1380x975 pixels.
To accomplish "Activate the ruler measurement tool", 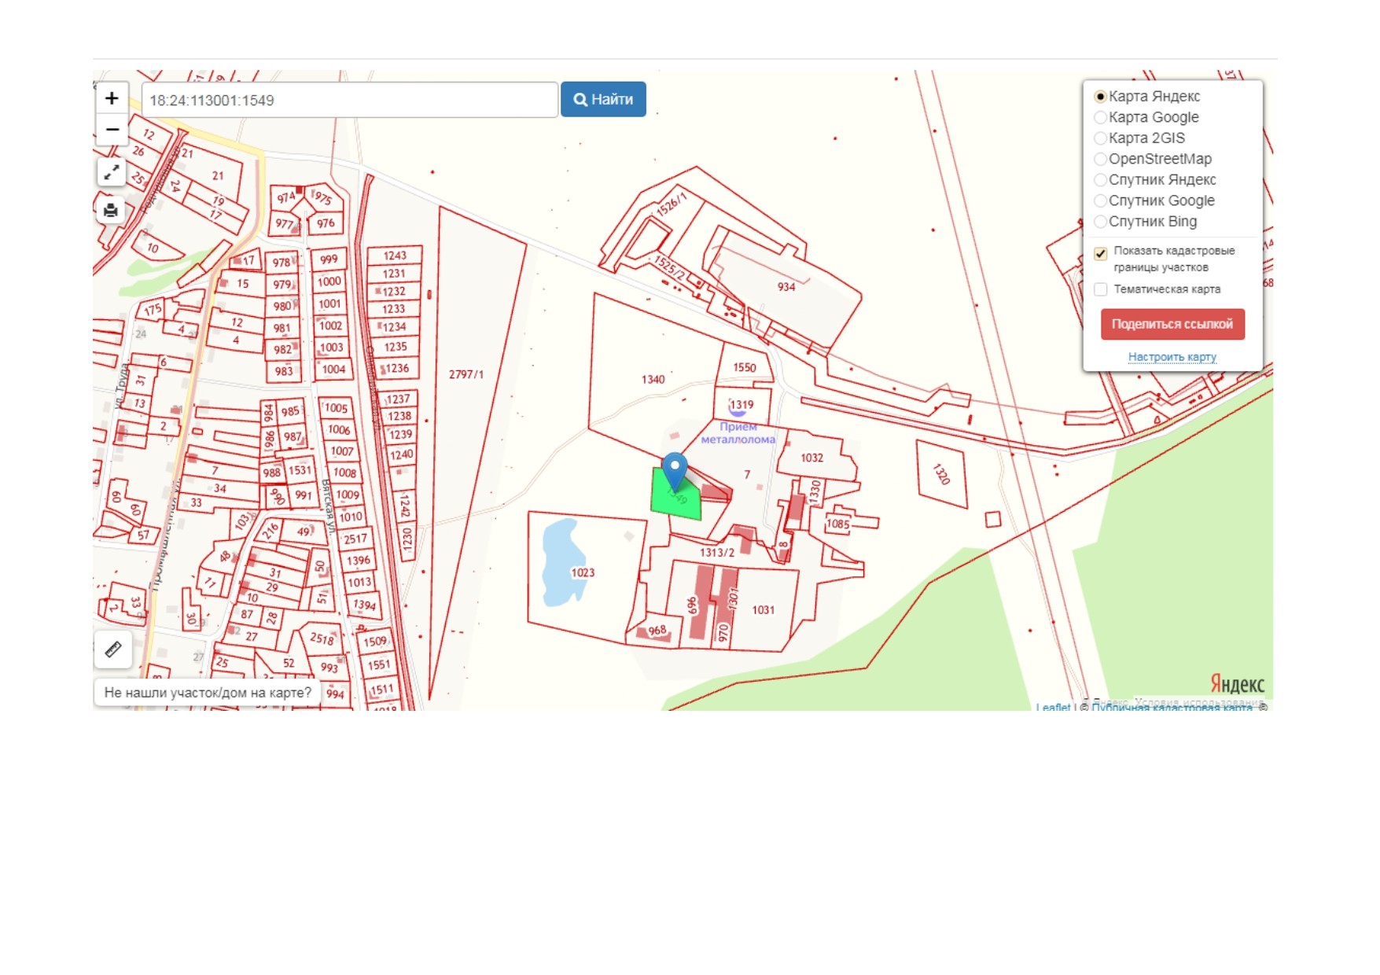I will 113,649.
